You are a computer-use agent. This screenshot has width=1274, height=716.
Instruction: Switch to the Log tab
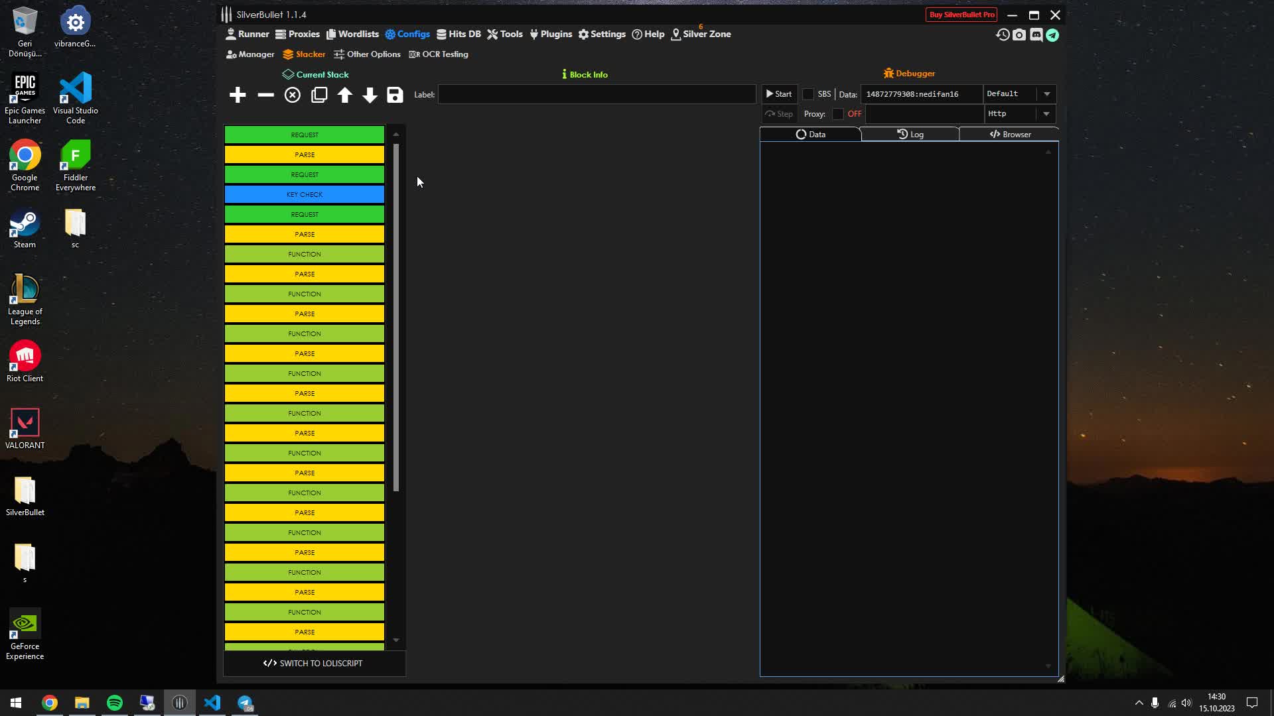910,134
